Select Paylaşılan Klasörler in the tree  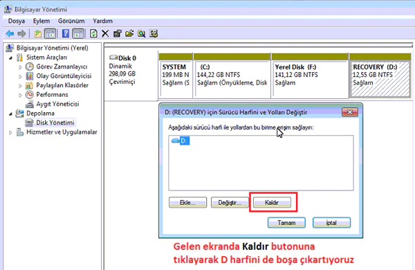pyautogui.click(x=62, y=85)
